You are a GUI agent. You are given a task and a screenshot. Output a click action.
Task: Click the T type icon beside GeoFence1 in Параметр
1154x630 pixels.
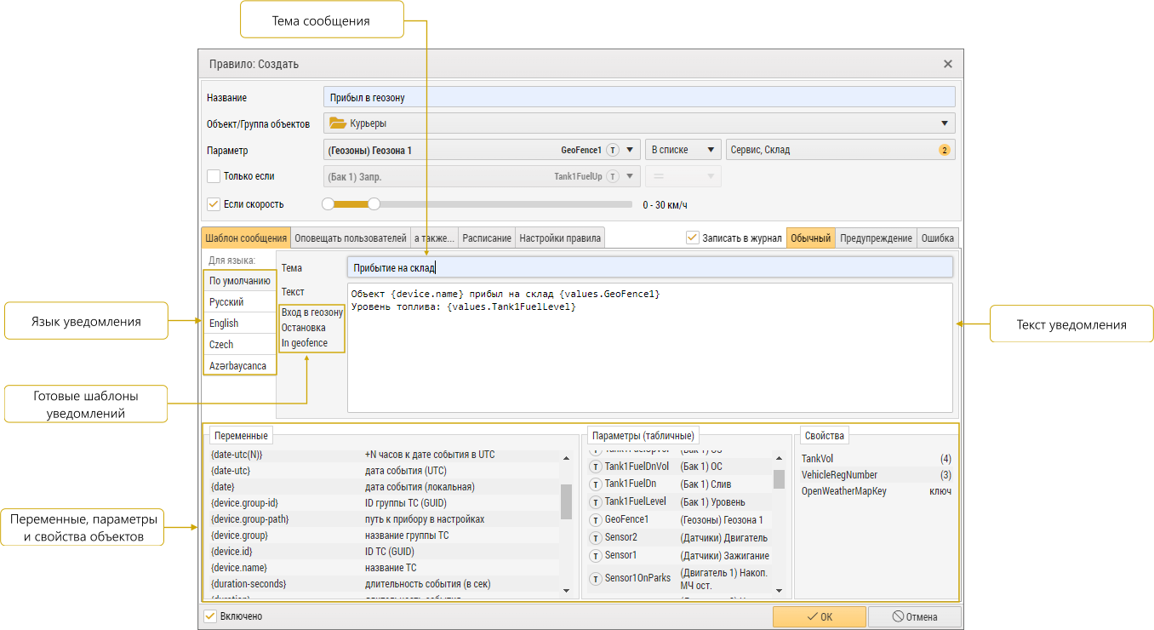[613, 150]
